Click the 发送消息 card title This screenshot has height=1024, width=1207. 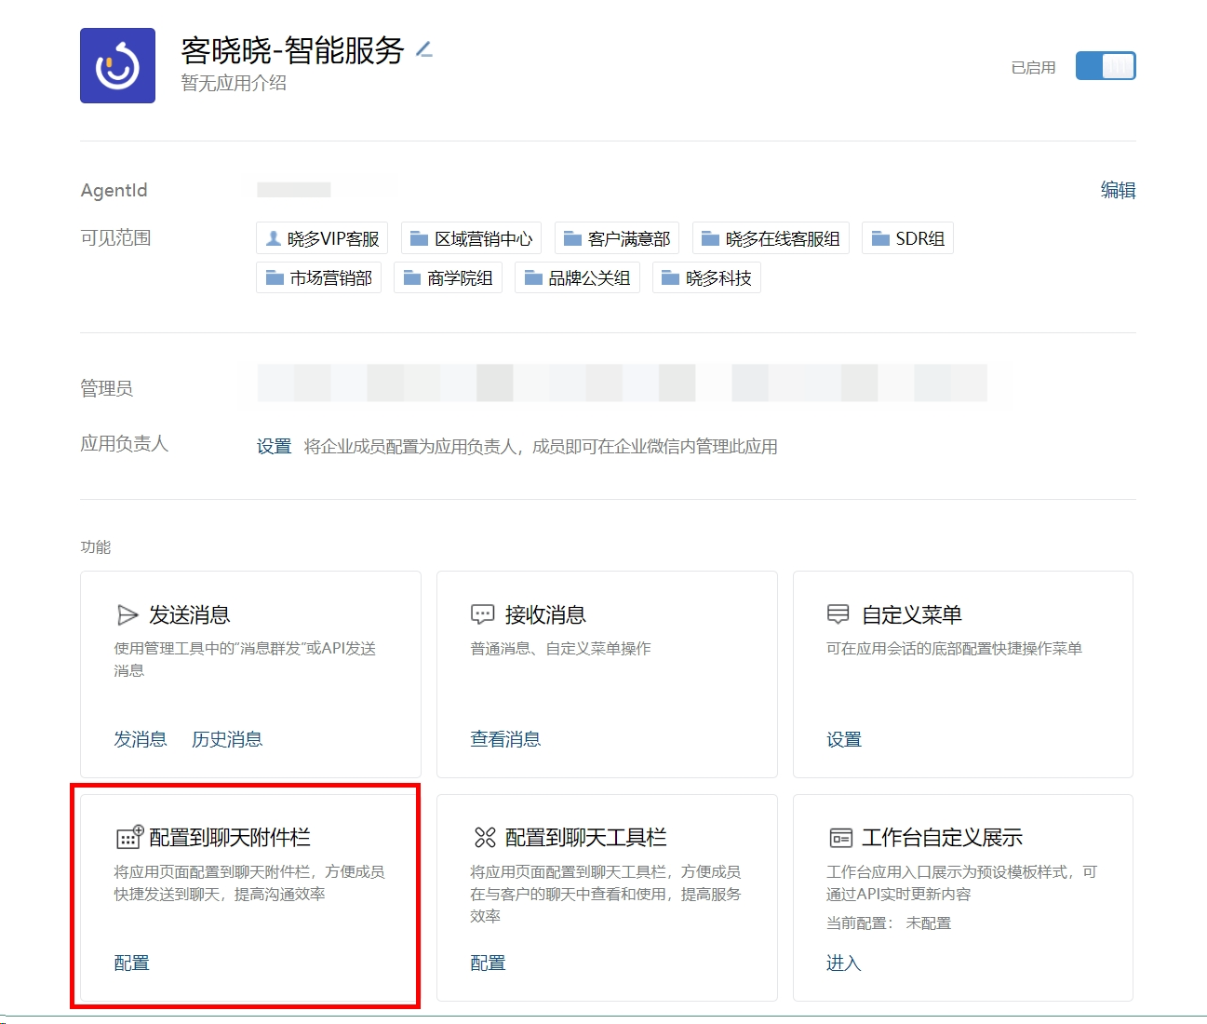point(190,615)
